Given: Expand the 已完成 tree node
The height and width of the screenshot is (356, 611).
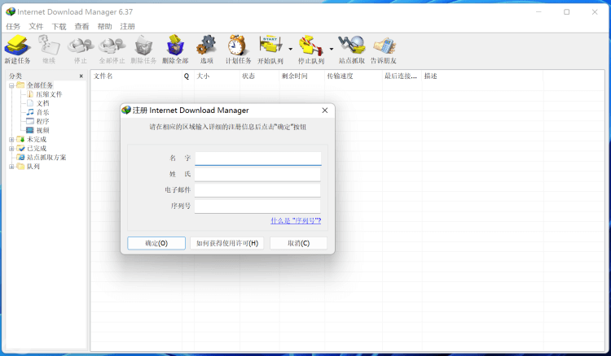Looking at the screenshot, I should pos(11,148).
